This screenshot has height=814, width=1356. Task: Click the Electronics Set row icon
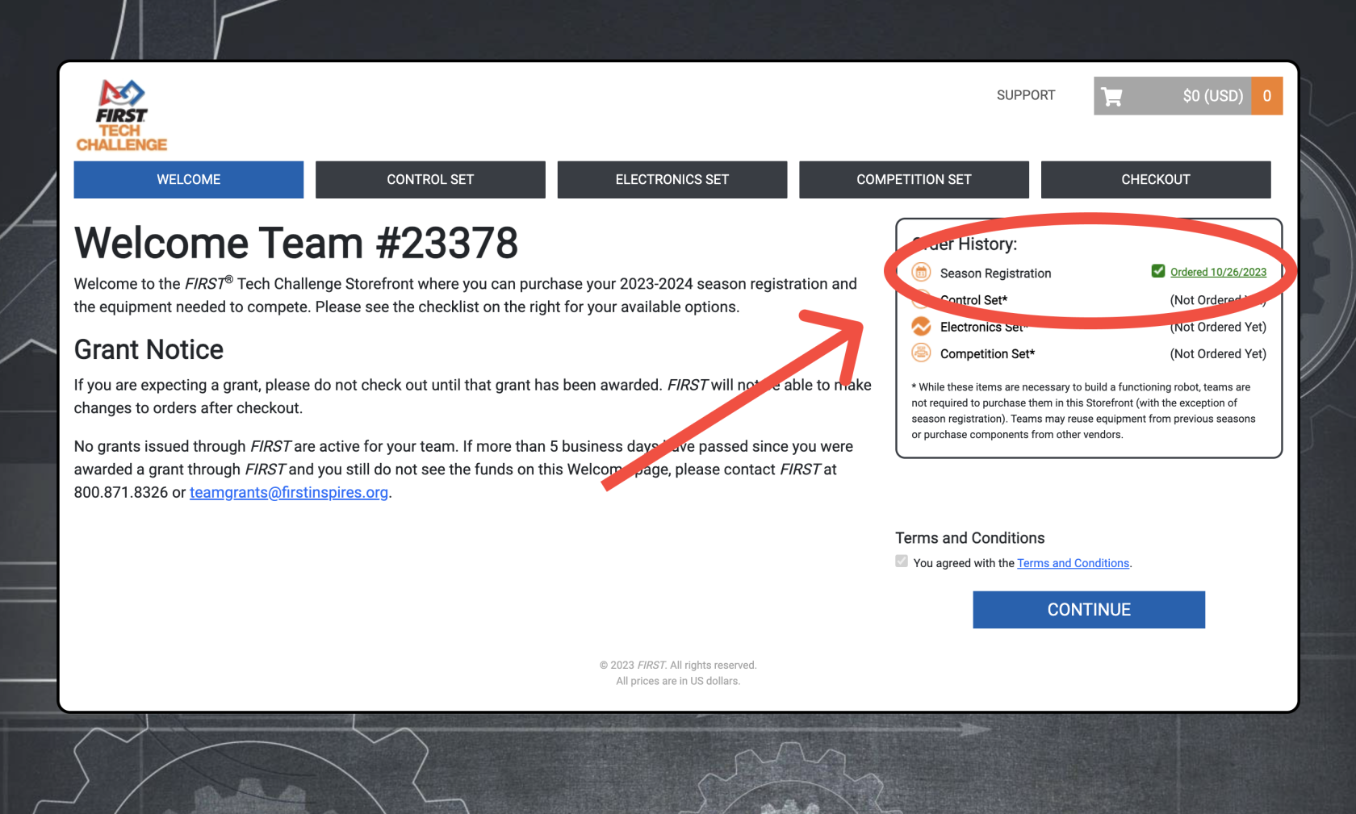point(921,327)
